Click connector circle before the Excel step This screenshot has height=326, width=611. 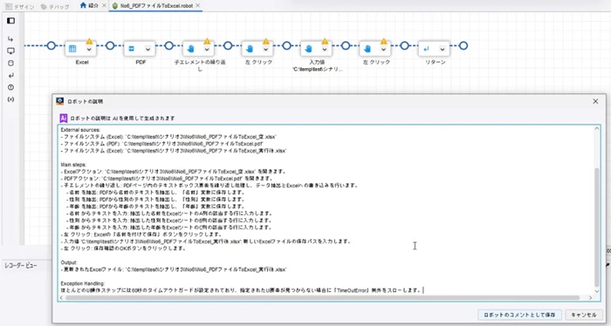pos(51,46)
